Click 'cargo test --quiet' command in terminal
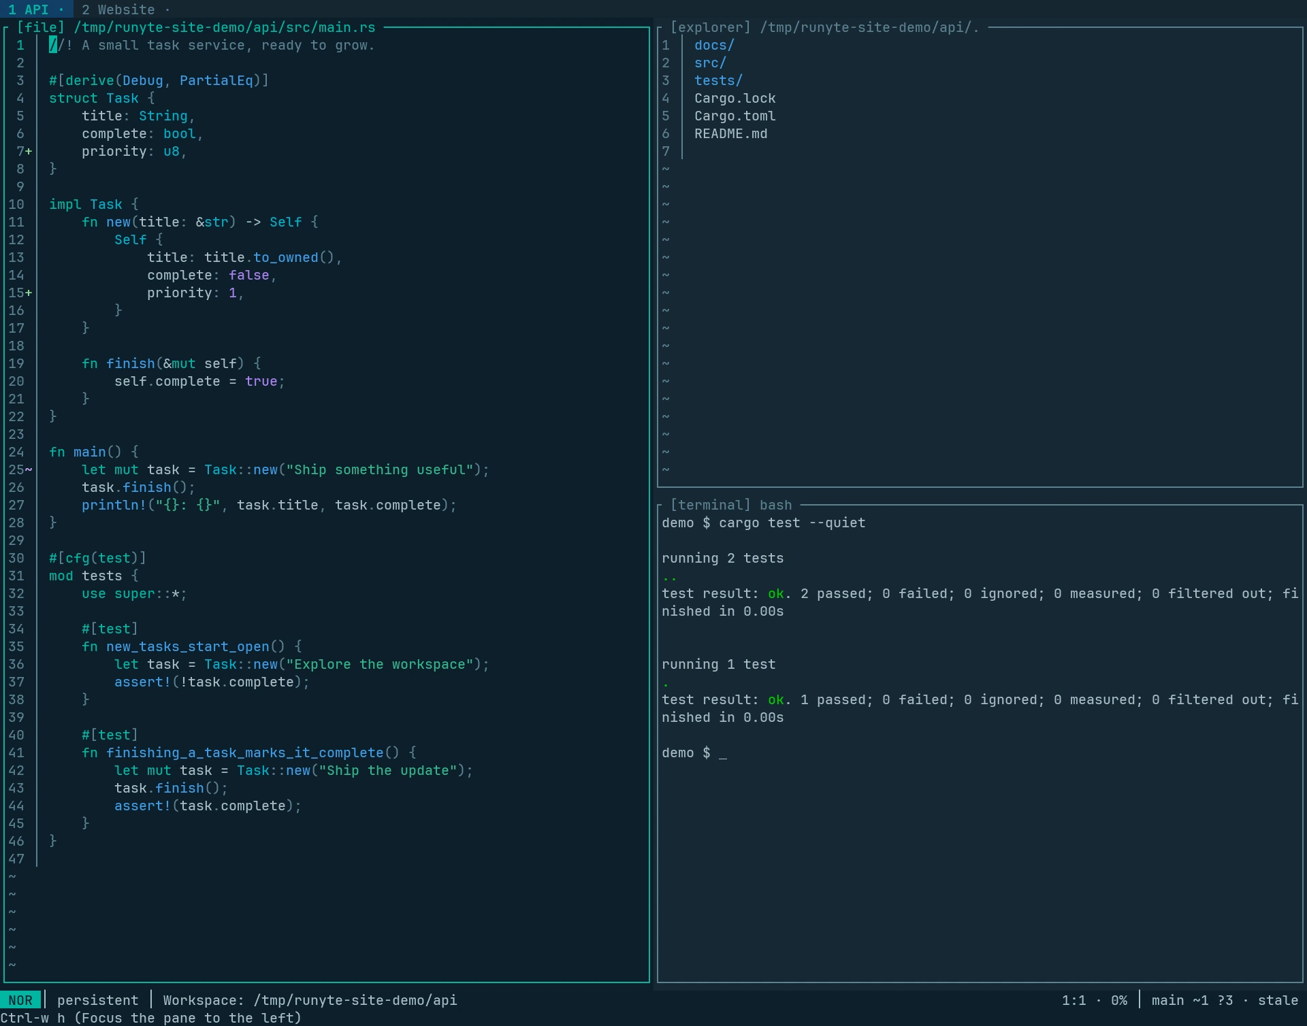Viewport: 1307px width, 1026px height. pyautogui.click(x=792, y=523)
